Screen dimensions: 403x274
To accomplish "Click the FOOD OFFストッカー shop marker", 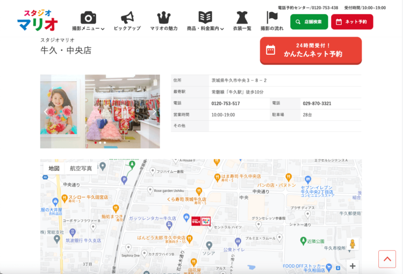I will [x=329, y=268].
